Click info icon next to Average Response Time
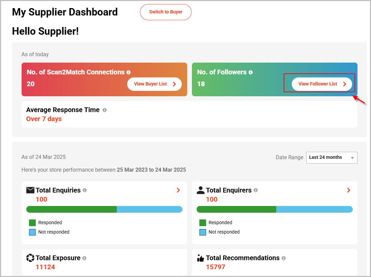 tap(105, 110)
